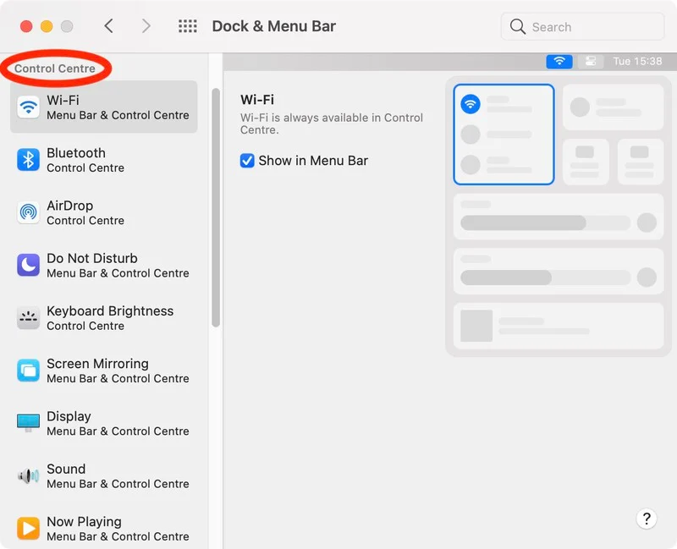Click the Wi-Fi icon in the sidebar

(x=29, y=107)
